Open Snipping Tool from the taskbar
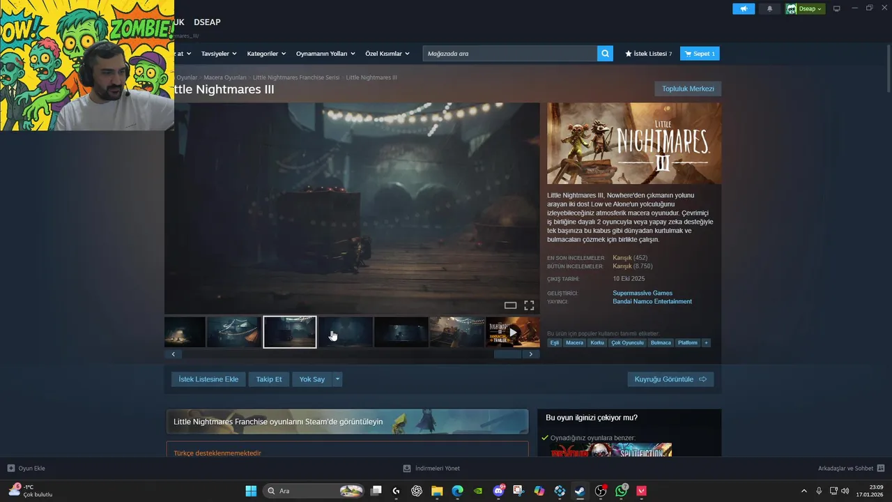 pyautogui.click(x=518, y=491)
